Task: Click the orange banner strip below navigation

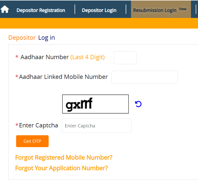Action: pyautogui.click(x=99, y=23)
